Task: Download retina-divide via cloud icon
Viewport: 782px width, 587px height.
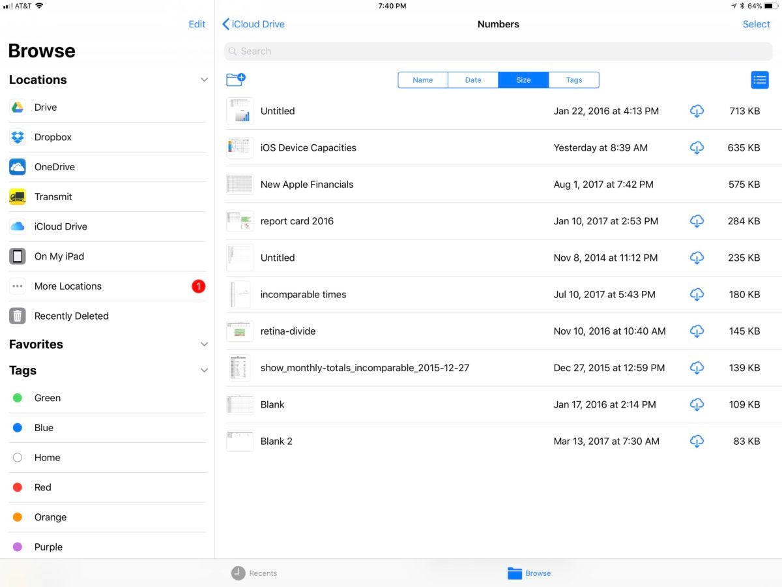Action: [x=697, y=331]
